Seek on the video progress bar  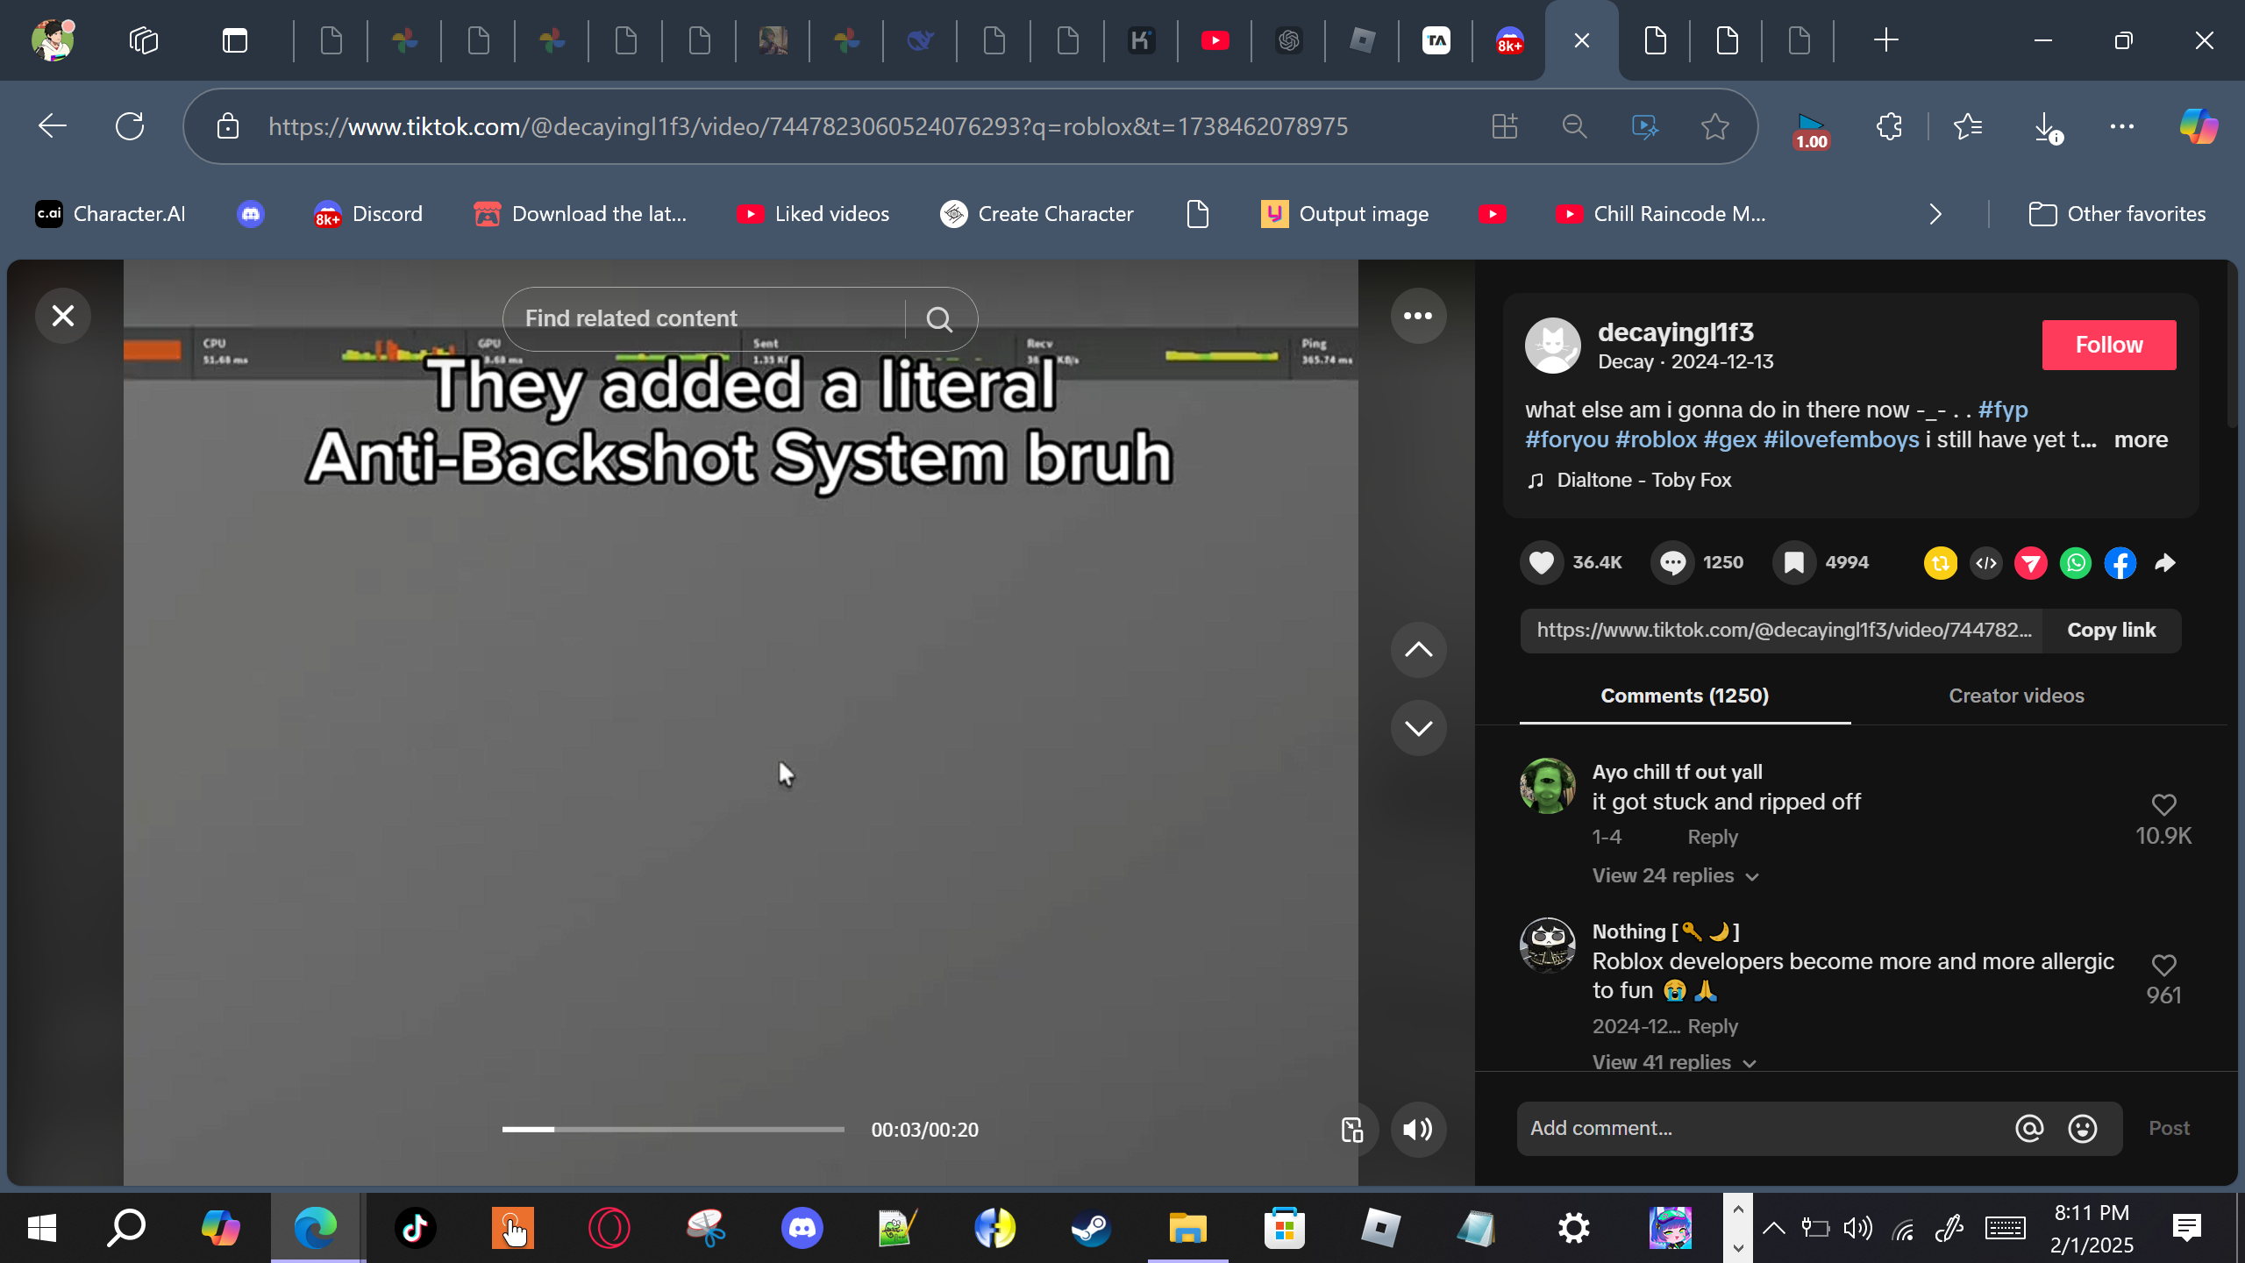[x=673, y=1130]
